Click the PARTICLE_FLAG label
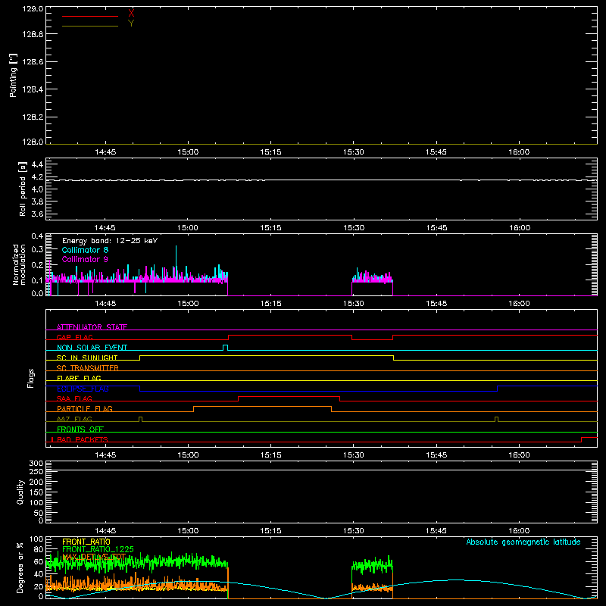 click(85, 409)
